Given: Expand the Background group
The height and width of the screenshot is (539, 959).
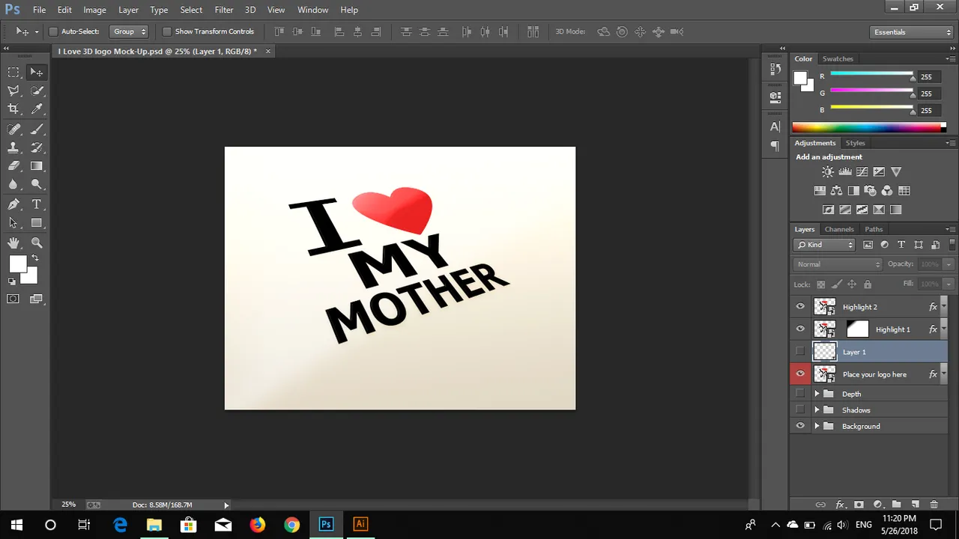Looking at the screenshot, I should click(x=817, y=426).
